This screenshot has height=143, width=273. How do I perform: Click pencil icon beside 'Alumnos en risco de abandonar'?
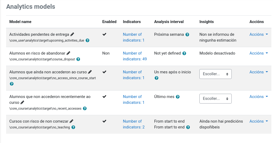68,53
